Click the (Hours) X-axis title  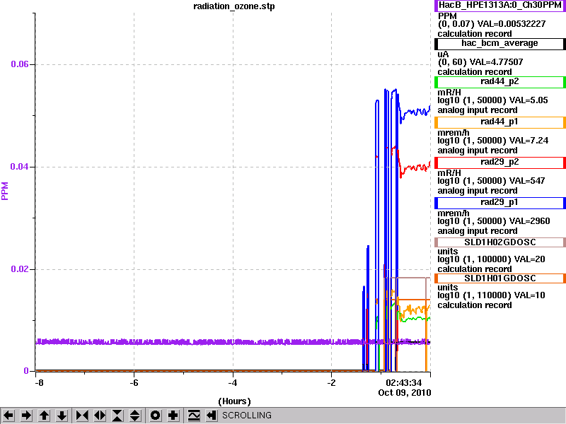tap(234, 401)
